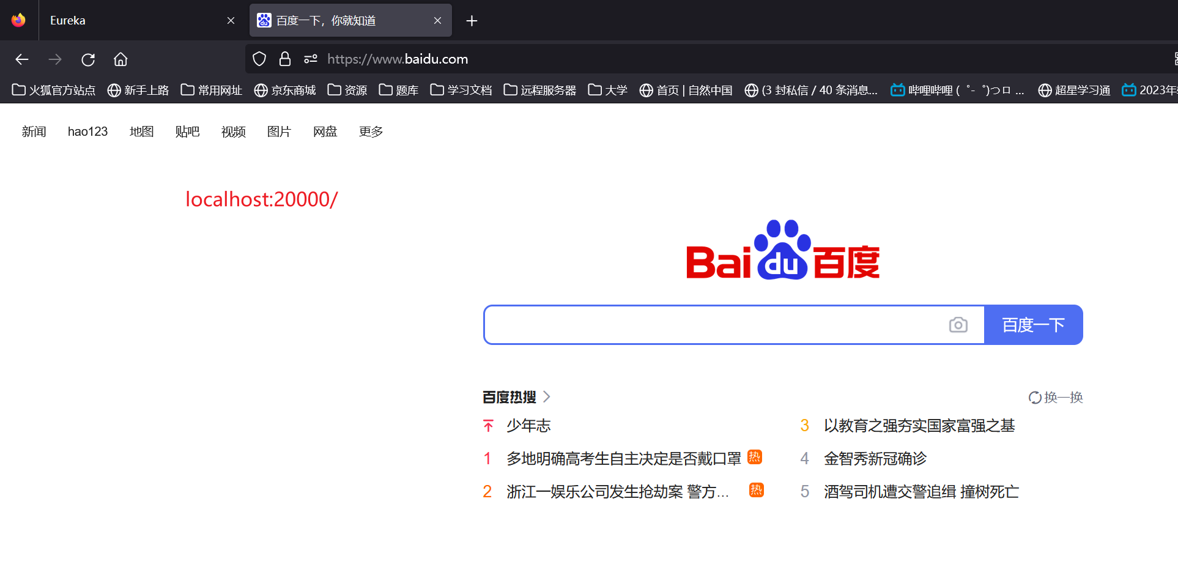This screenshot has height=567, width=1178.
Task: Click the site security padlock icon
Action: (x=285, y=59)
